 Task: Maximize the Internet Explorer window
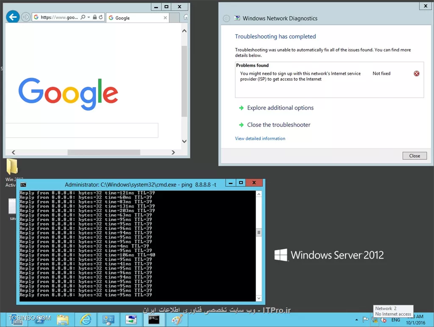[166, 7]
